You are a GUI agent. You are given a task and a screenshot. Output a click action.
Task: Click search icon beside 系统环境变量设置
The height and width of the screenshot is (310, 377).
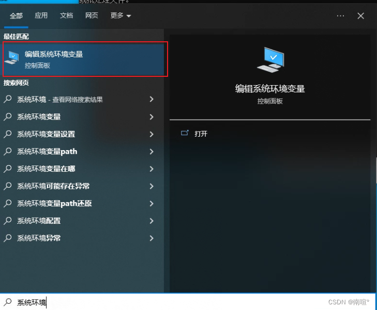(x=7, y=134)
